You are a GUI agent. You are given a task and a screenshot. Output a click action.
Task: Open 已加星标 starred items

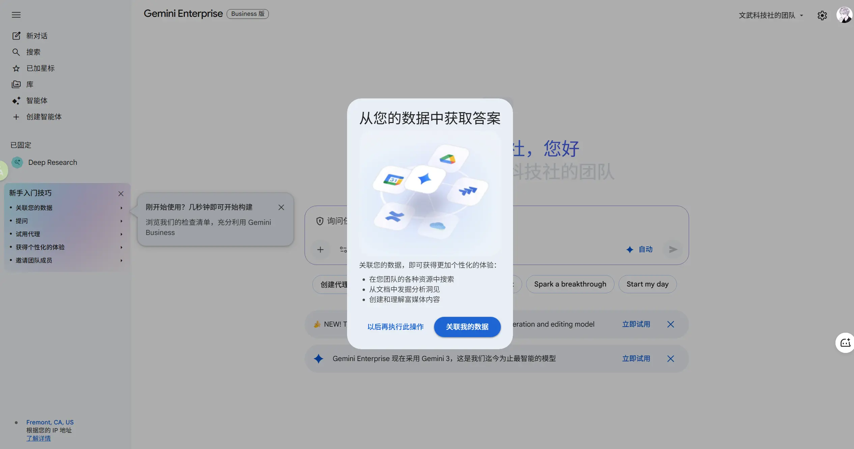(40, 68)
